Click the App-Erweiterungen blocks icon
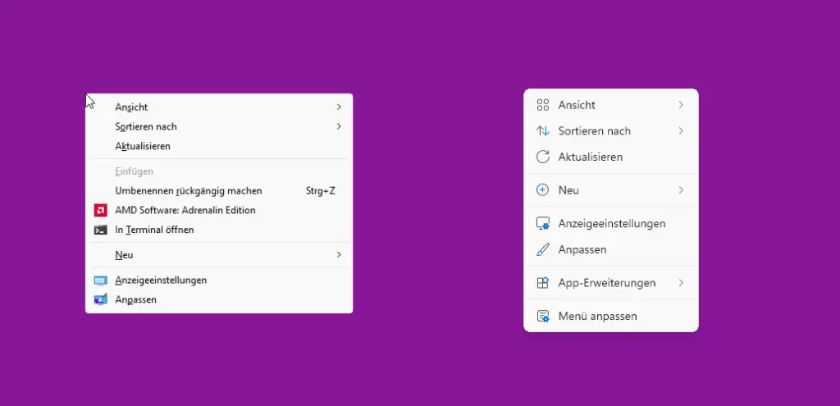The height and width of the screenshot is (406, 840). 543,283
